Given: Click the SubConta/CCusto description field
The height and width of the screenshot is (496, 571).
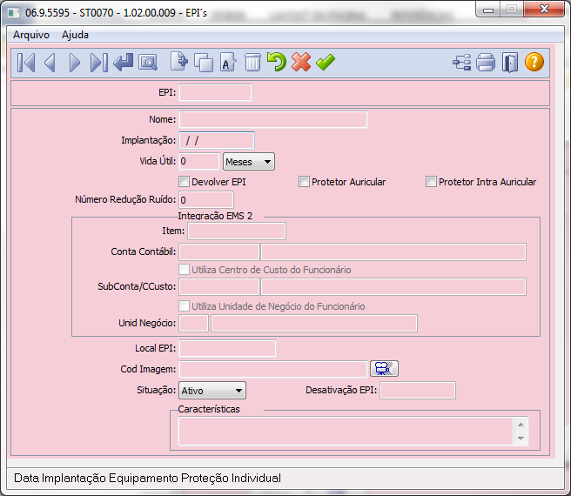Looking at the screenshot, I should coord(393,287).
